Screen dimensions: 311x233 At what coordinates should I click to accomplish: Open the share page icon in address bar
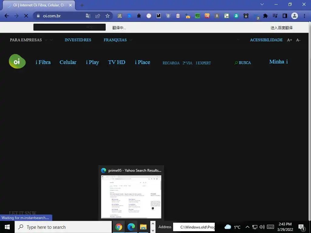pos(98,16)
